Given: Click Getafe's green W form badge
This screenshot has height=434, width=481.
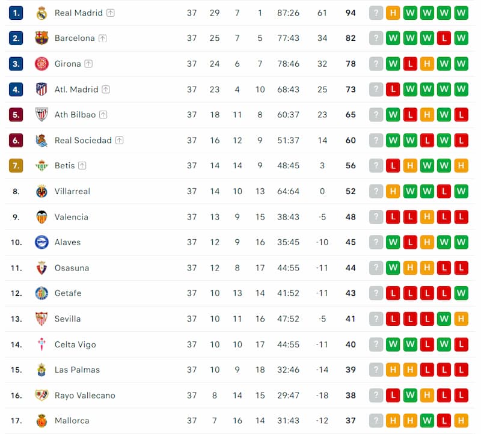Looking at the screenshot, I should (461, 293).
